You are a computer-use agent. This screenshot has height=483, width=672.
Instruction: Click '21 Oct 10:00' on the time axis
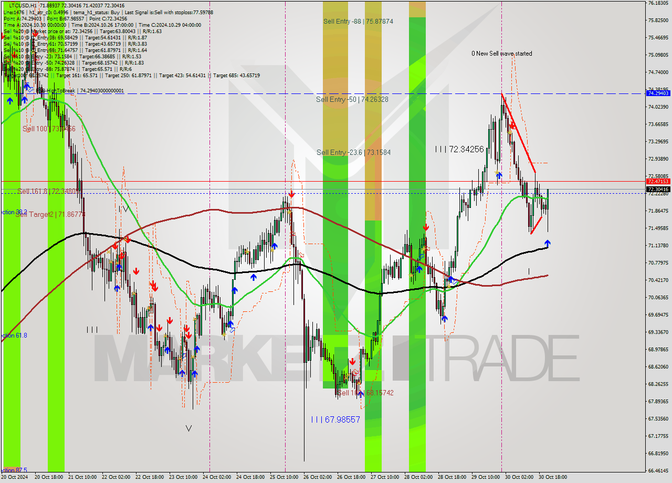point(82,477)
